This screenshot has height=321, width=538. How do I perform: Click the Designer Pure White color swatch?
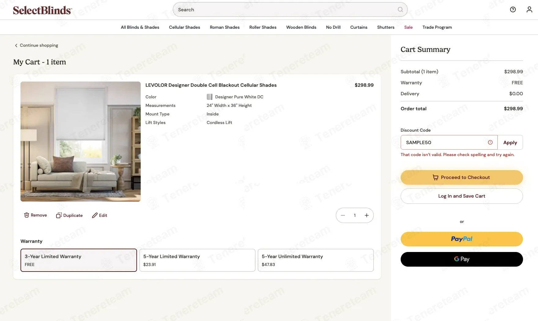[x=210, y=97]
